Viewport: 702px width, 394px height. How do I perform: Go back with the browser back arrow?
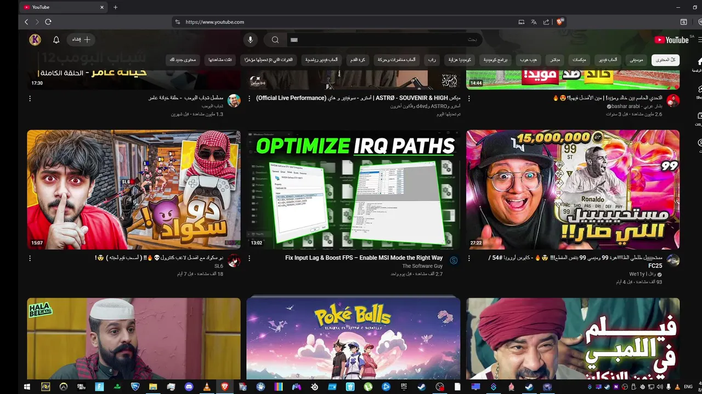pos(26,22)
